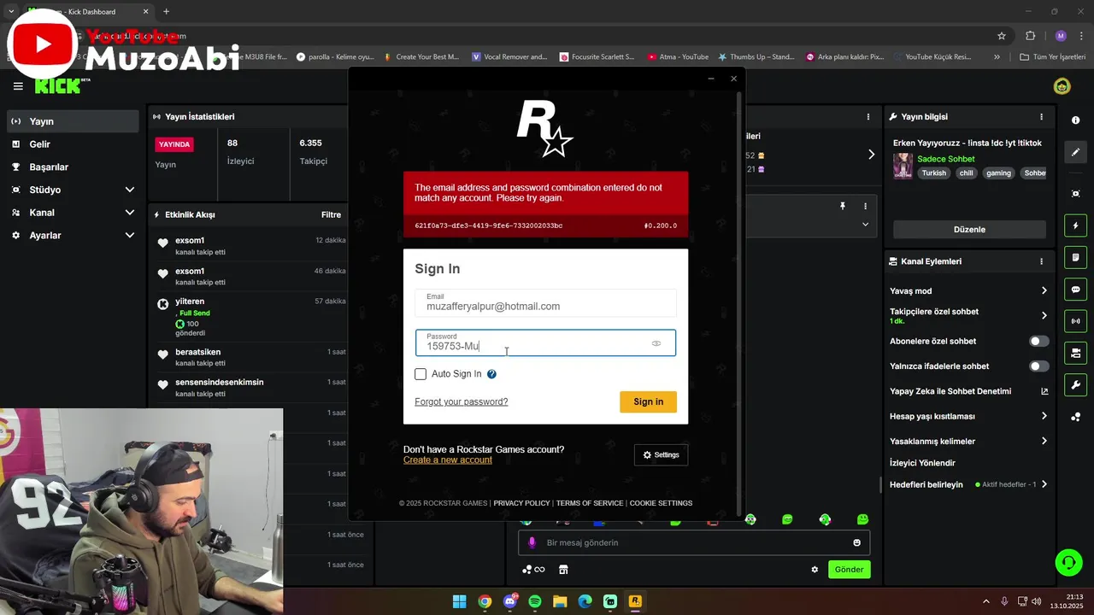Image resolution: width=1094 pixels, height=615 pixels.
Task: Bookmark this page with the star icon
Action: pos(1002,36)
